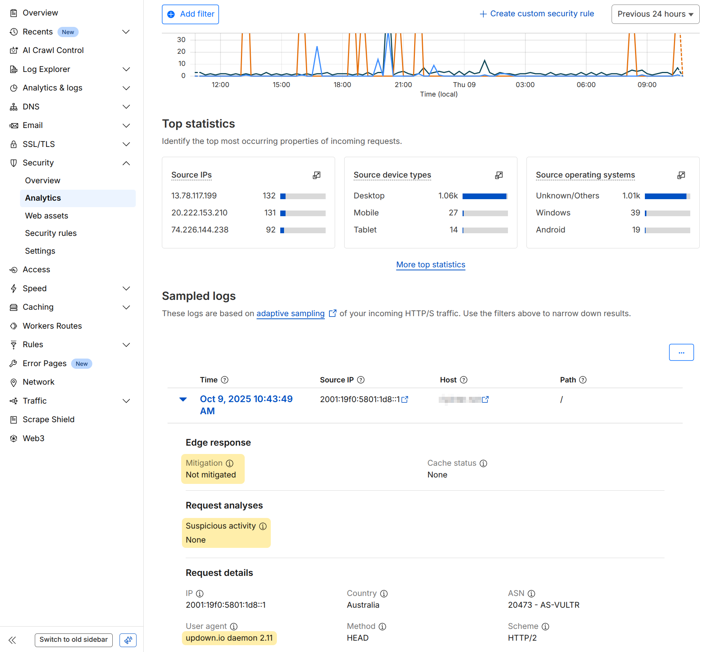Expand Source device types card icon

tap(499, 175)
